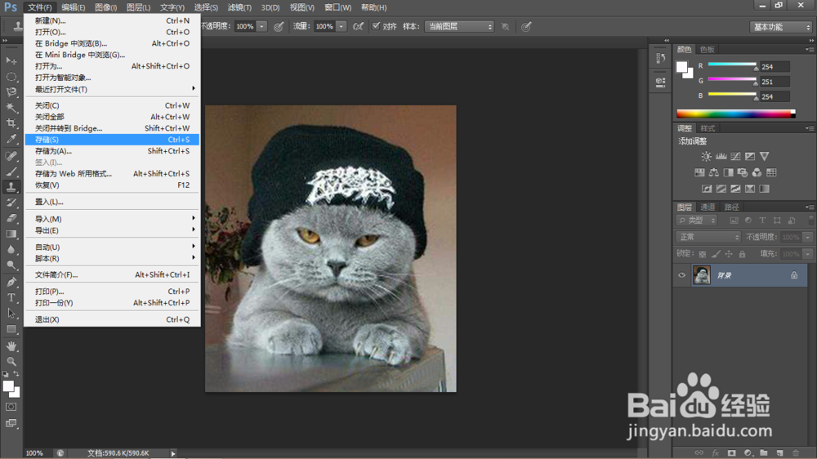Swap foreground and background colors
This screenshot has height=459, width=817.
16,374
